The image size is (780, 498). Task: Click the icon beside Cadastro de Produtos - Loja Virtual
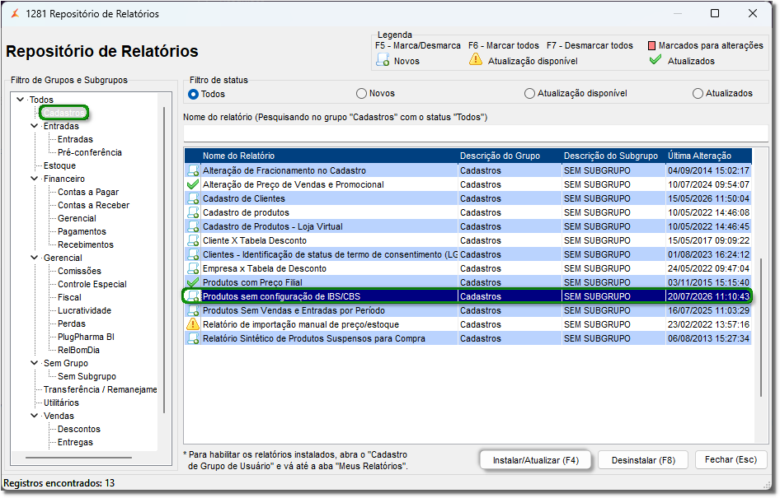tap(192, 226)
